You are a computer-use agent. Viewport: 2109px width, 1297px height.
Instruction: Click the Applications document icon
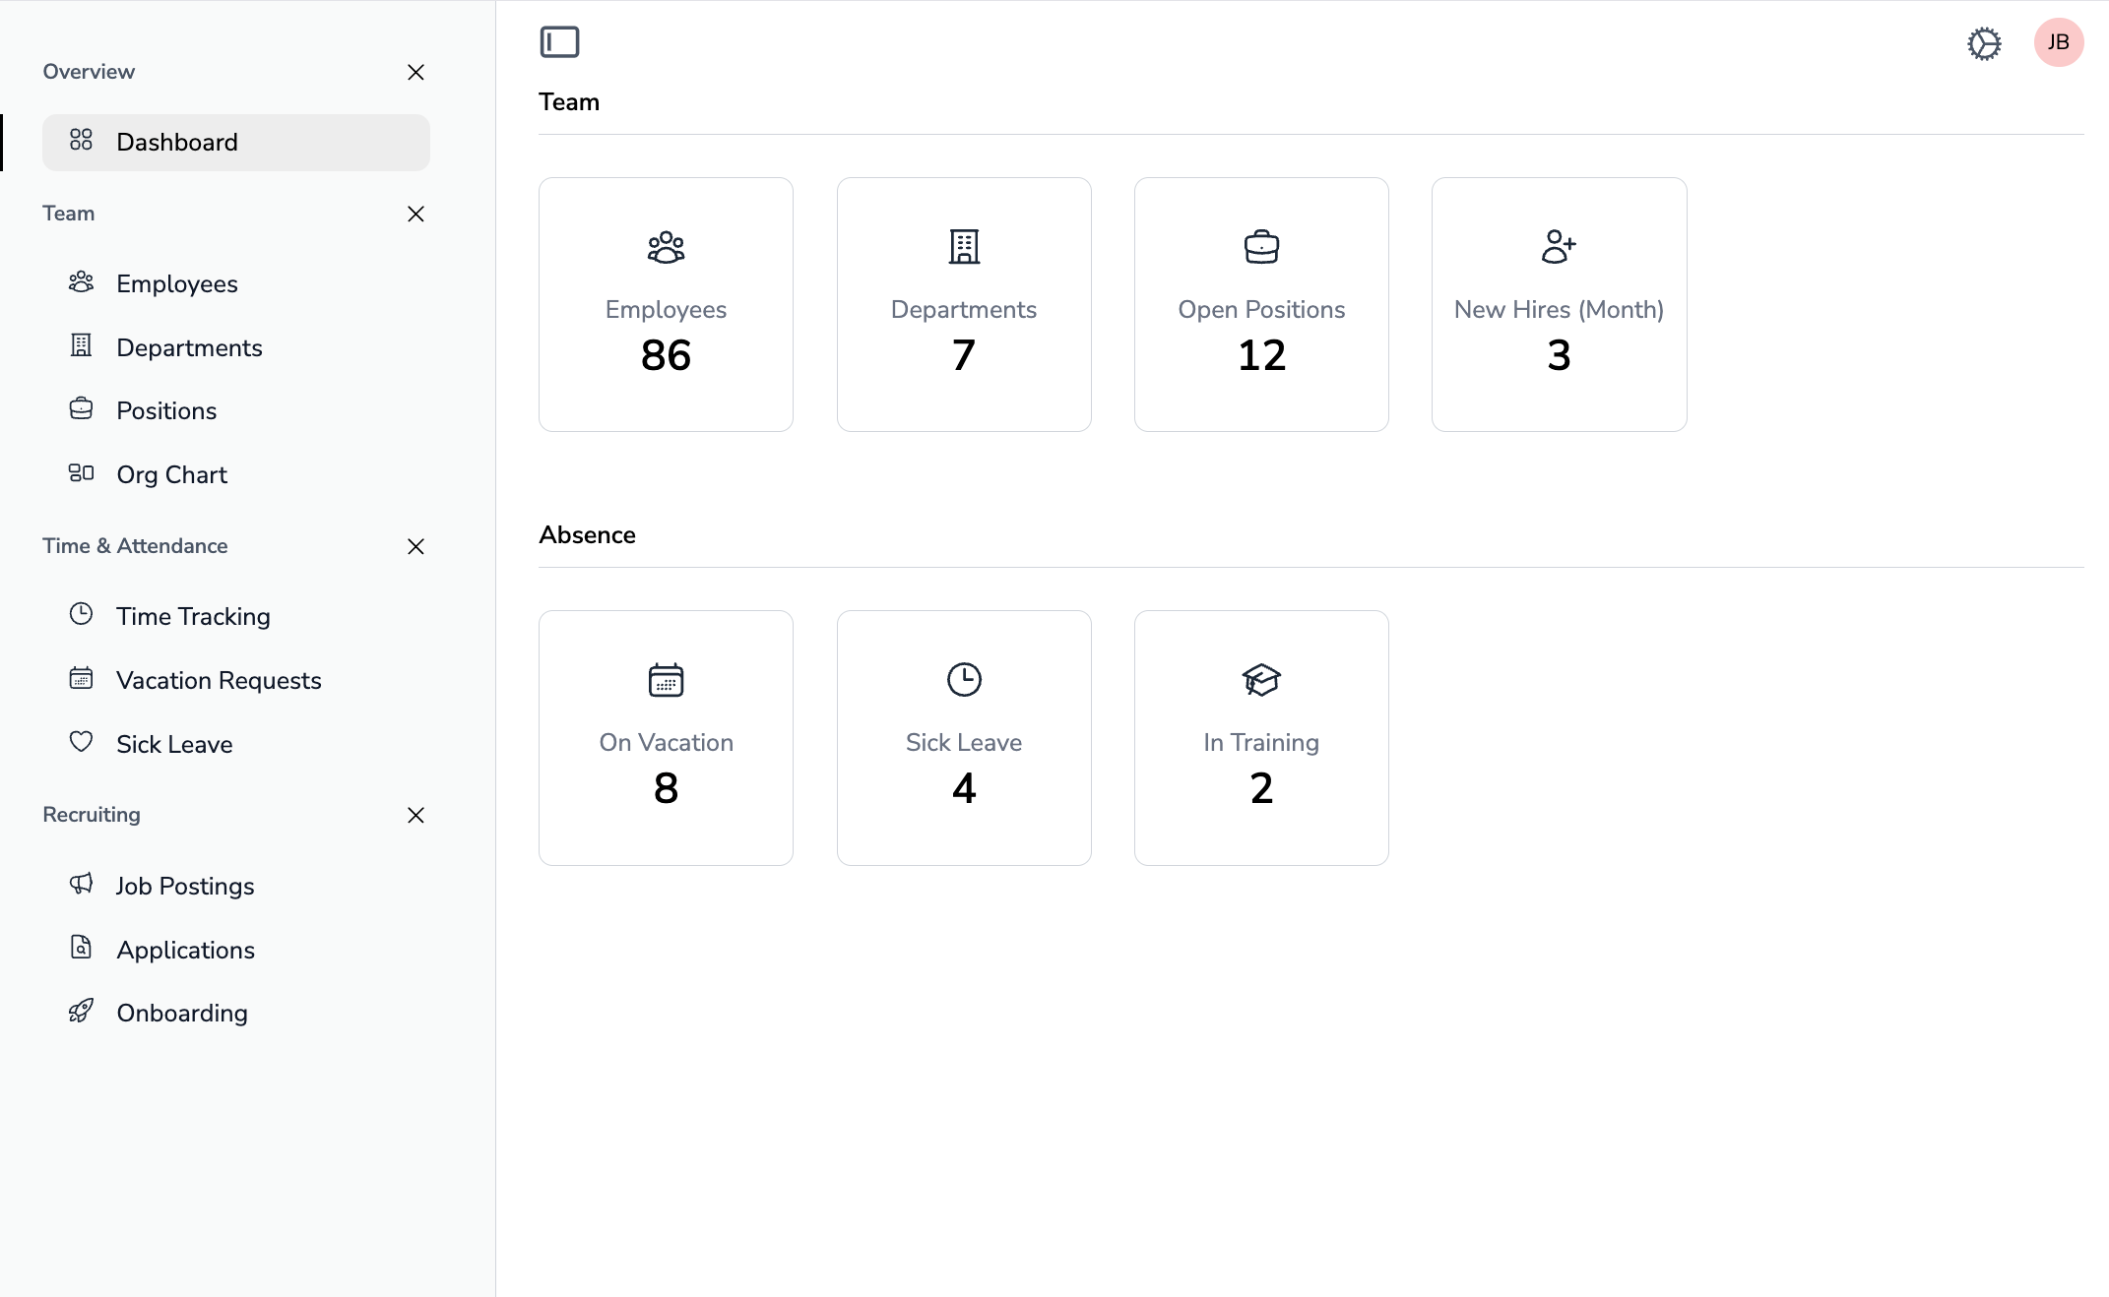point(81,948)
